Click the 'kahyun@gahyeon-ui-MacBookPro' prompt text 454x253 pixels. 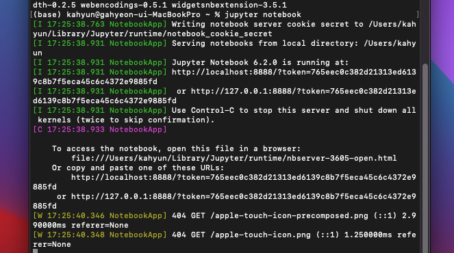point(134,14)
